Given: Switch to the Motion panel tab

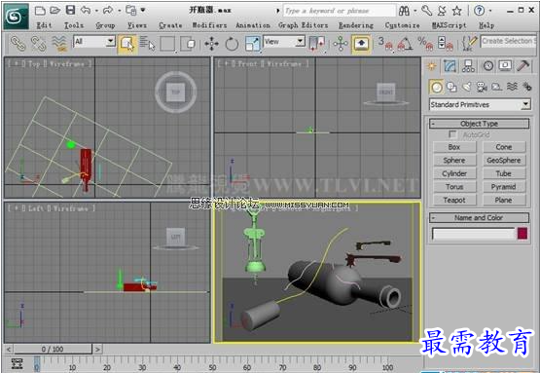Looking at the screenshot, I should point(488,65).
